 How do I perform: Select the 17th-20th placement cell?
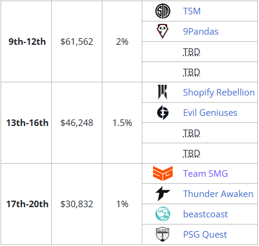[26, 204]
